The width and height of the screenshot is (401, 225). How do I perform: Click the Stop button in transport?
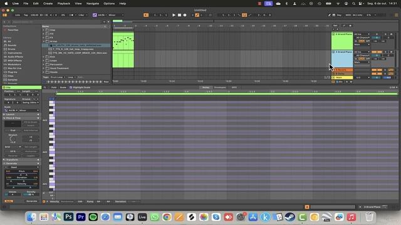click(179, 15)
